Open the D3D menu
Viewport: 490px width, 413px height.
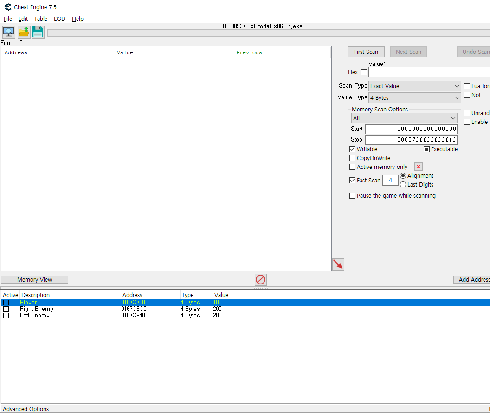coord(59,19)
